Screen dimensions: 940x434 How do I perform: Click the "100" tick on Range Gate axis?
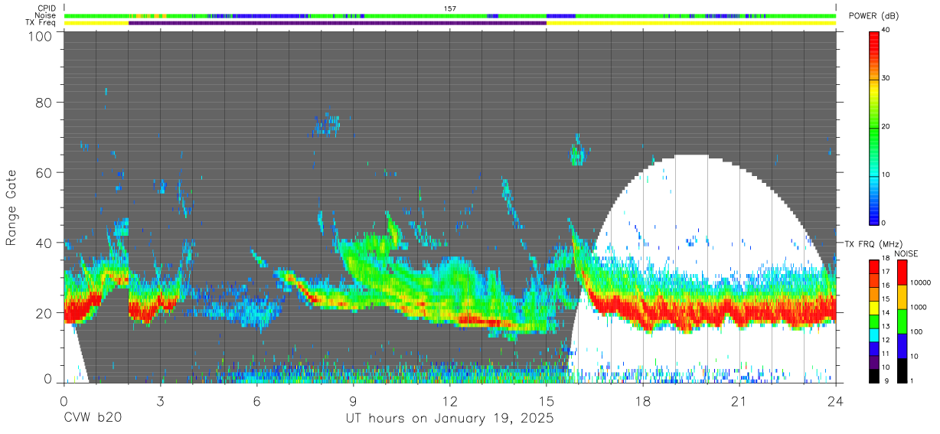(x=41, y=36)
